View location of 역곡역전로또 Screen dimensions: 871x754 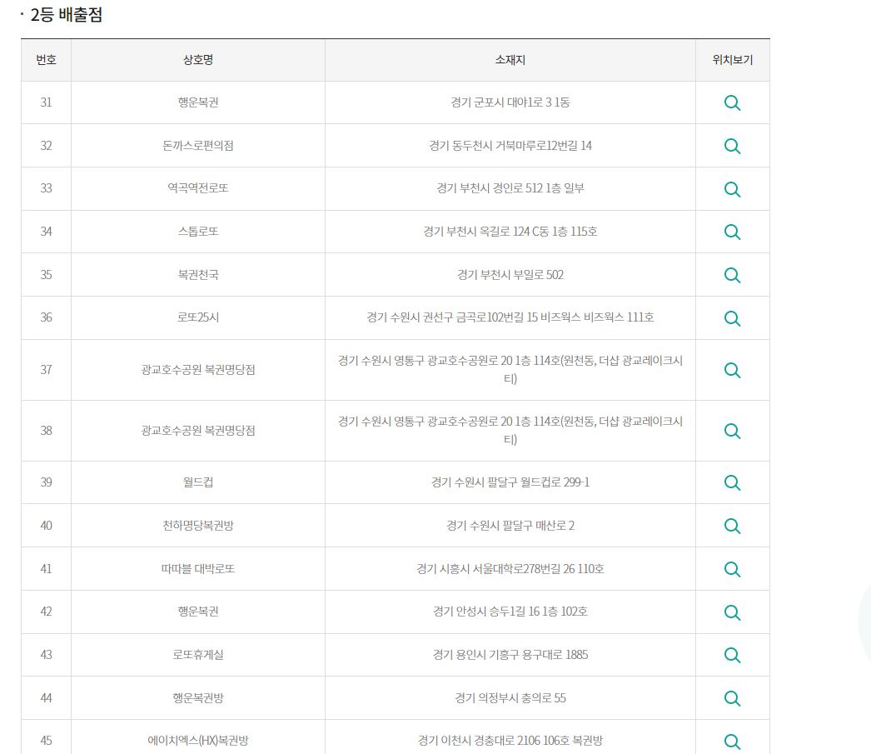[732, 189]
